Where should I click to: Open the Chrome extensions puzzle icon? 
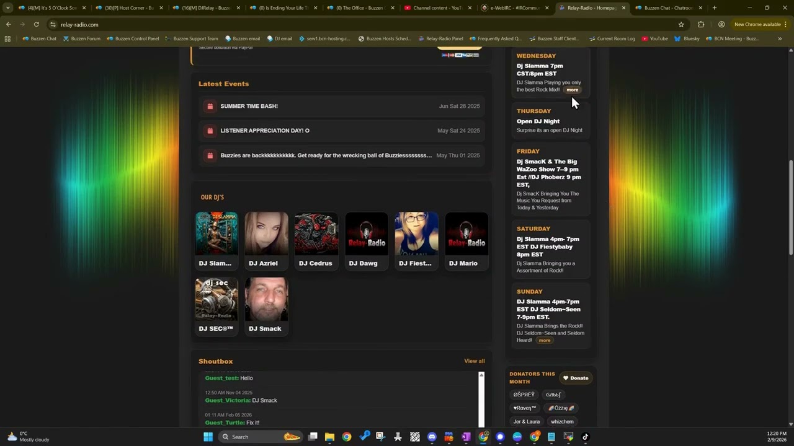[x=701, y=24]
